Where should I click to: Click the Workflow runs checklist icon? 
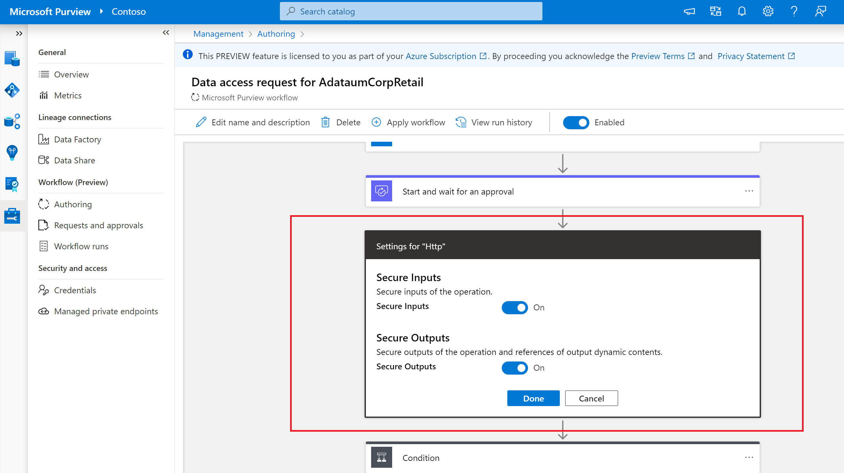(44, 246)
